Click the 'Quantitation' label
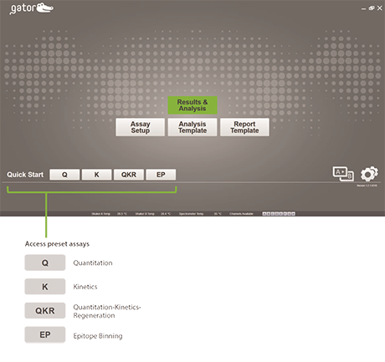This screenshot has height=362, width=385. 93,263
